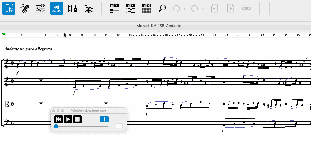Open the first MIDI list view
The width and height of the screenshot is (311, 141).
point(115,8)
